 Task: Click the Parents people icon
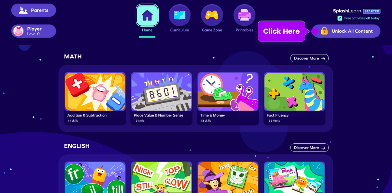23,10
